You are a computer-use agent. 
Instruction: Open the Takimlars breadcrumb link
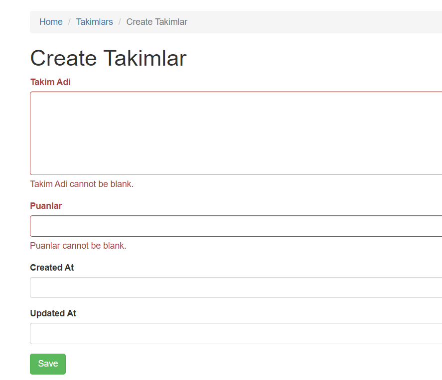tap(94, 22)
